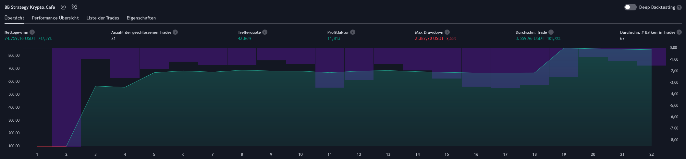
Task: Click the Durchschn. Trade info icon
Action: tap(551, 32)
